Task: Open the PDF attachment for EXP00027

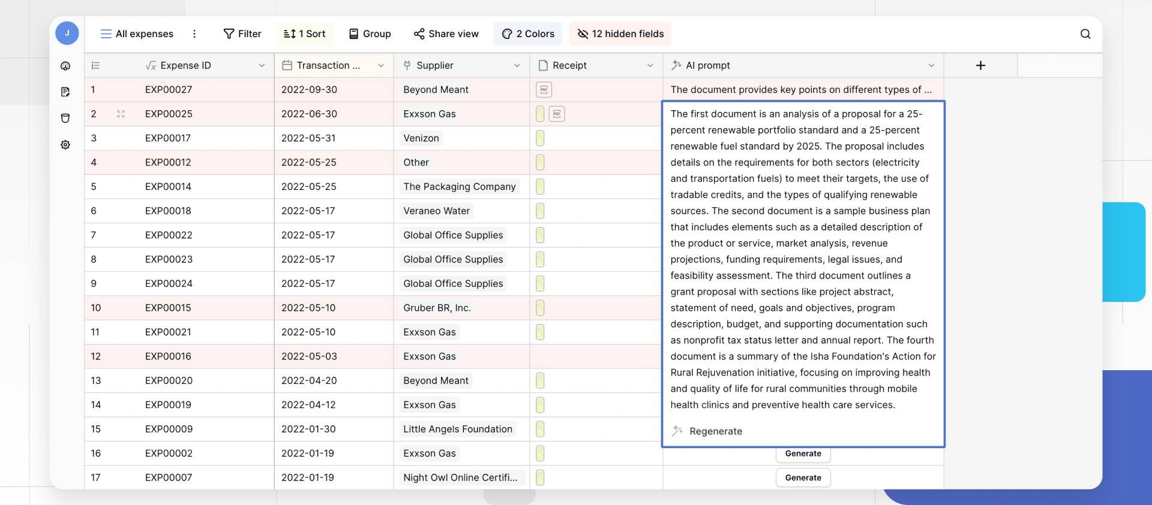Action: pyautogui.click(x=544, y=90)
